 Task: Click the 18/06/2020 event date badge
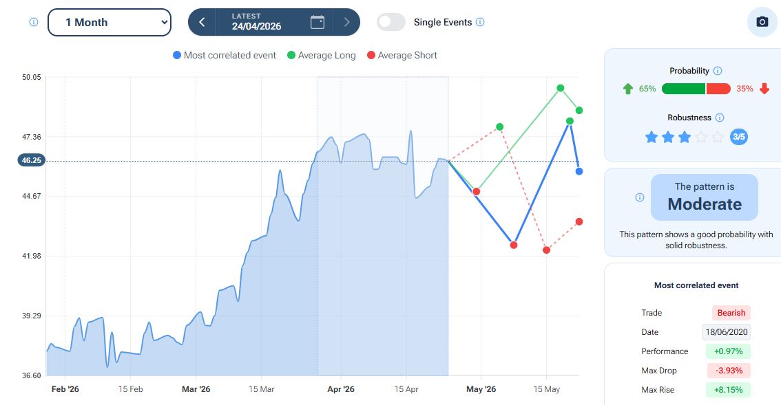[726, 332]
